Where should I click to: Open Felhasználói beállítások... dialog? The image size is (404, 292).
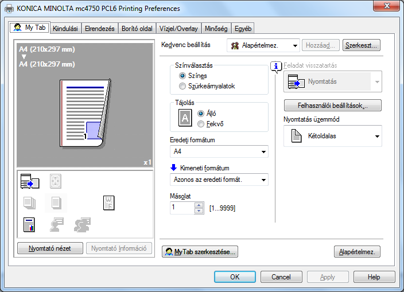click(333, 106)
